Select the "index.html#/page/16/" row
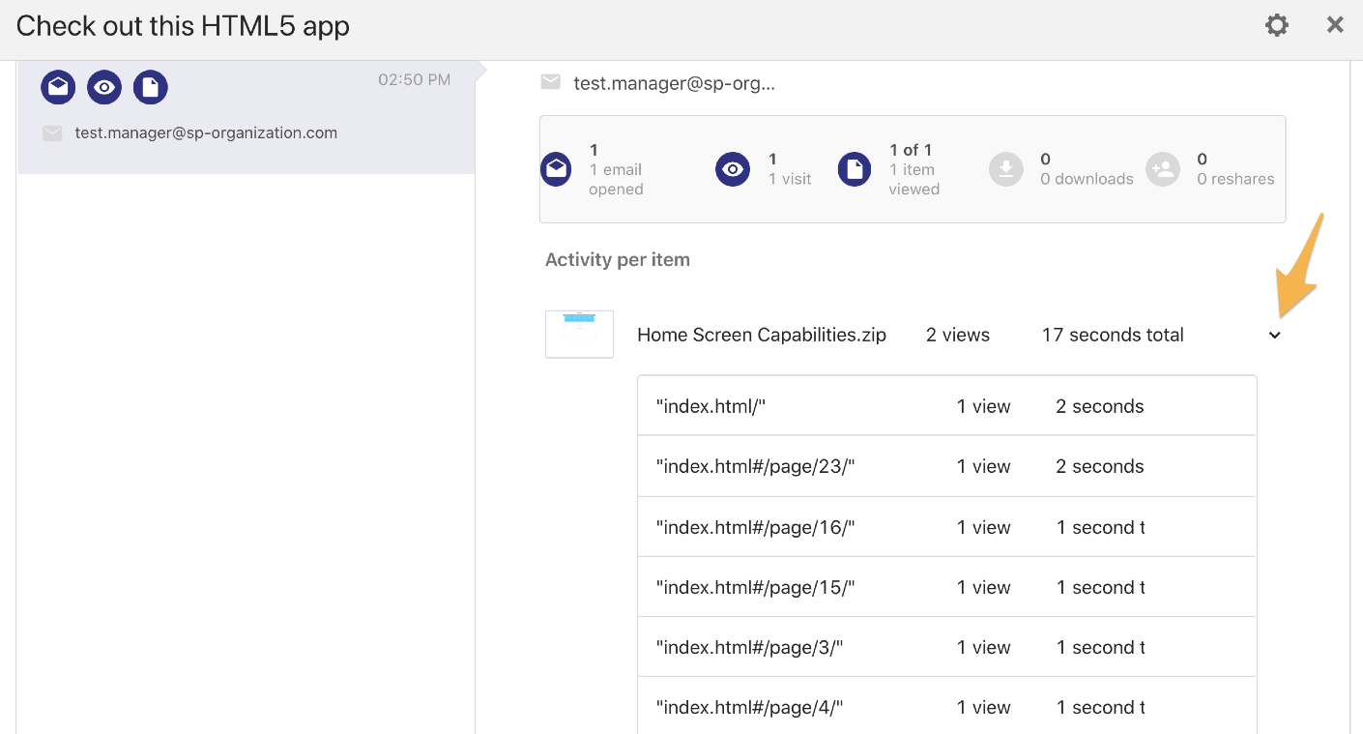The image size is (1363, 734). click(946, 527)
